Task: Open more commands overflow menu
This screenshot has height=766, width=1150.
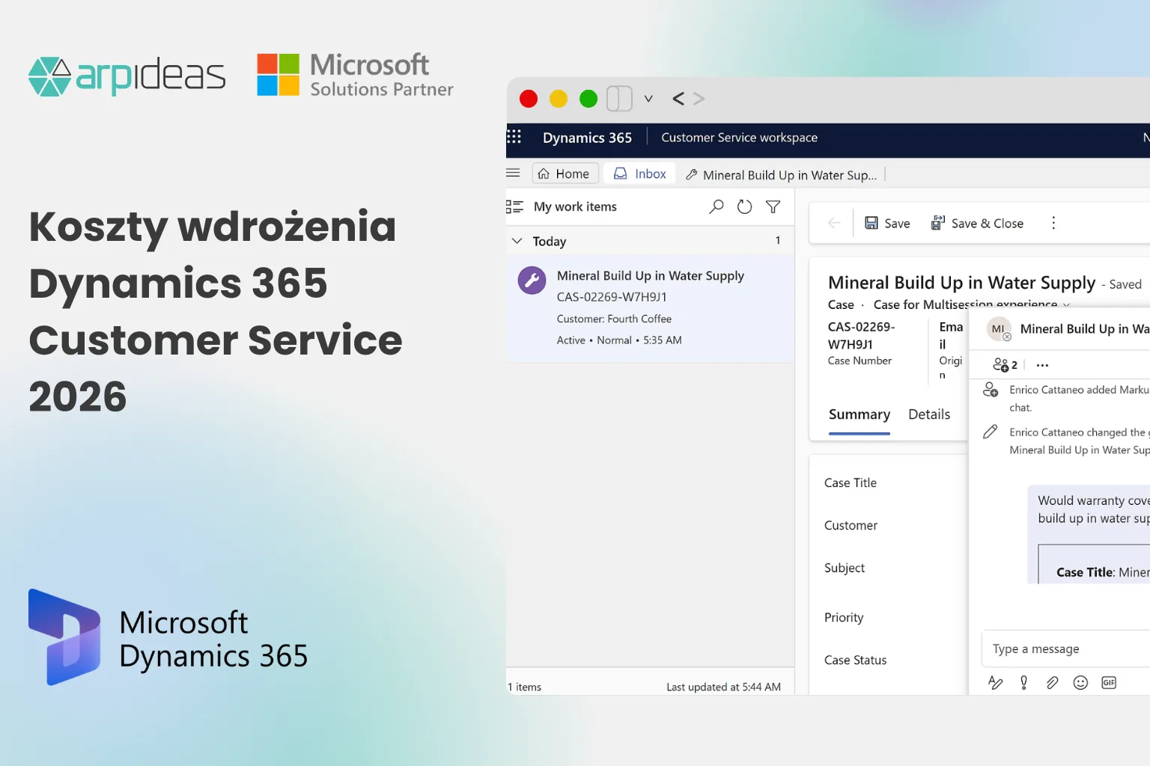Action: [1053, 223]
